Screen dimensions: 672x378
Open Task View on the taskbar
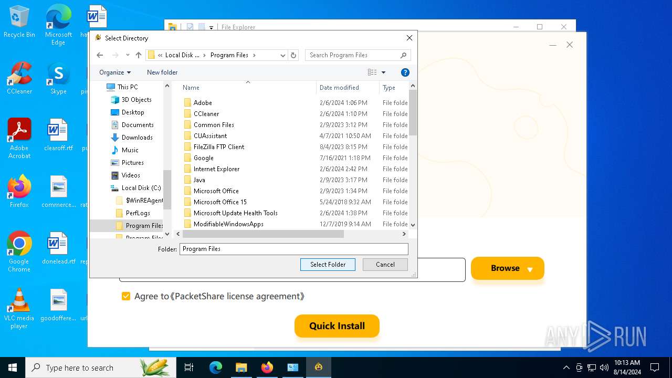(x=189, y=367)
